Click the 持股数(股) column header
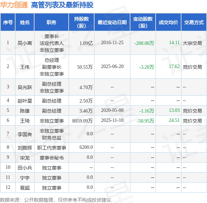This screenshot has width=207, height=203. [x=81, y=22]
